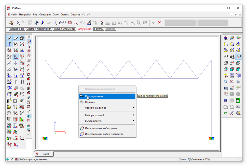Click the left support node of the frame
248x166 pixels.
(x=45, y=138)
